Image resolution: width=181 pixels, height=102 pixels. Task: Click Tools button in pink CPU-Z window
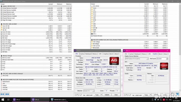coord(146,95)
